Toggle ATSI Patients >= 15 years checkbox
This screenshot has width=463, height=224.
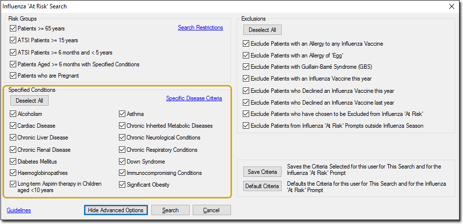[13, 40]
